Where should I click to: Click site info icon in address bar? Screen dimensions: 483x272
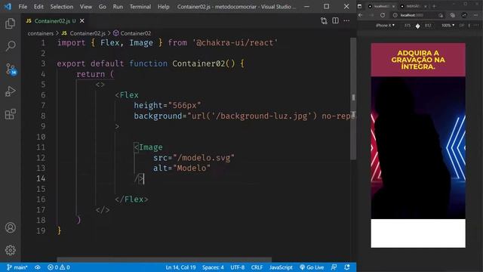(x=395, y=15)
